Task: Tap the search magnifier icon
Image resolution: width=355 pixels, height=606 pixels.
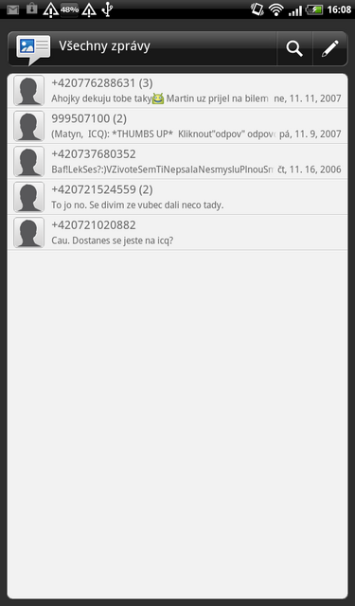Action: [x=294, y=48]
